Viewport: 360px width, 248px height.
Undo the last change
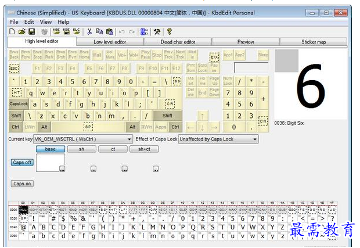122,32
